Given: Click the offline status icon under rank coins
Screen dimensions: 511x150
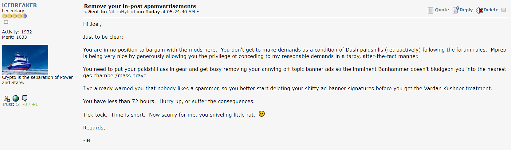Looking at the screenshot, I should pyautogui.click(x=6, y=22).
